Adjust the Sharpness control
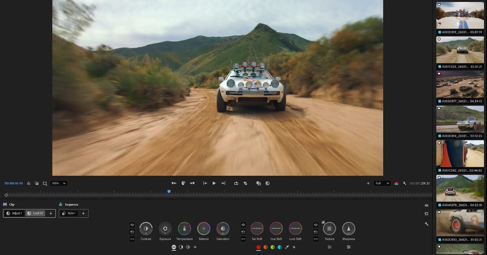This screenshot has width=487, height=255. pyautogui.click(x=348, y=228)
